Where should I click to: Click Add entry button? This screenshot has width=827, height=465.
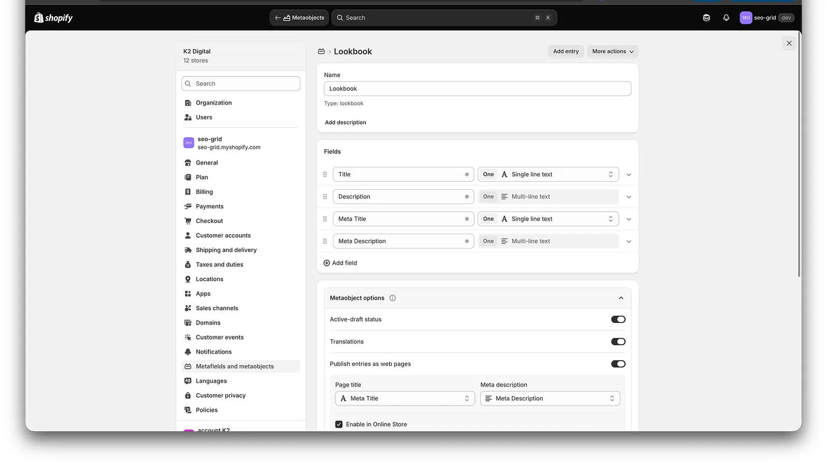click(x=566, y=52)
